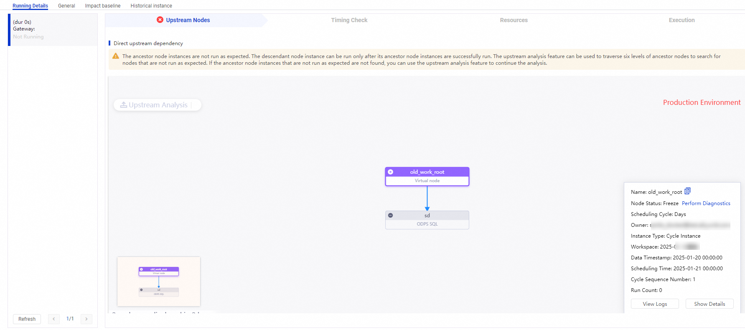
Task: Click the Upstream Analysis button
Action: (x=158, y=105)
